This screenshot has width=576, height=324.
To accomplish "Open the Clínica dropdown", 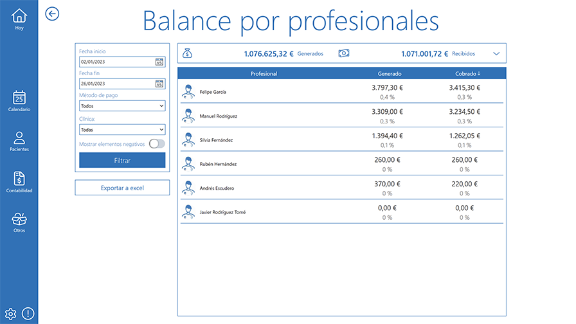I will pyautogui.click(x=122, y=130).
